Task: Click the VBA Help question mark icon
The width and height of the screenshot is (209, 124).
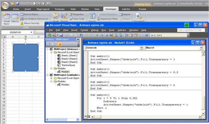Action: click(147, 35)
